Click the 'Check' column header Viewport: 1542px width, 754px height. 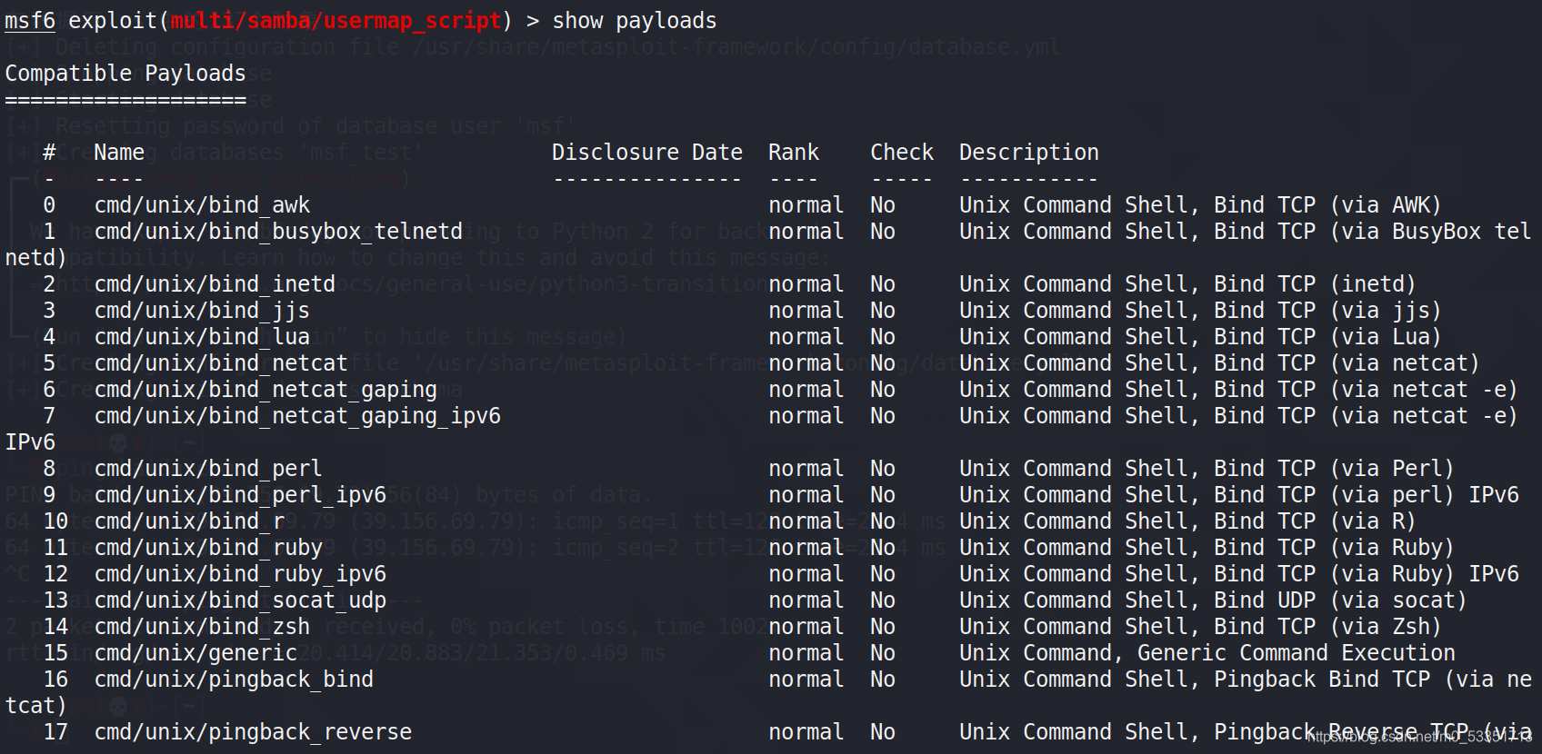tap(902, 153)
